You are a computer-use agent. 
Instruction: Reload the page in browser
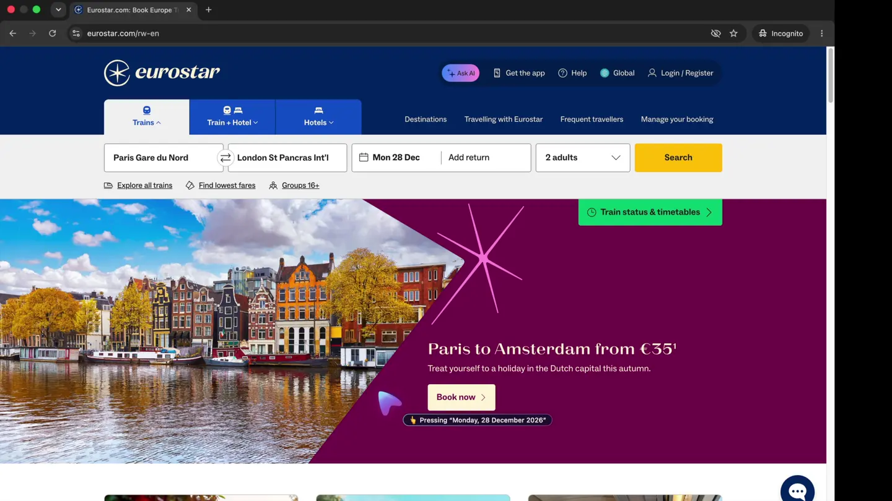(x=53, y=33)
